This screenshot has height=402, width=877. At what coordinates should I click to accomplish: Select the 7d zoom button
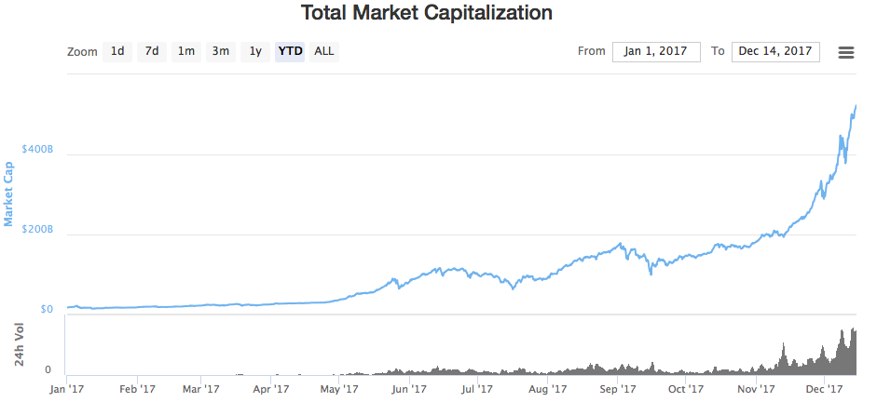[x=152, y=51]
